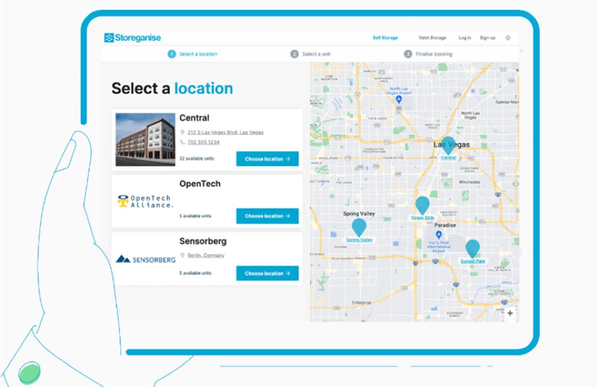Click the North Las Vegas Airport marker

[399, 99]
